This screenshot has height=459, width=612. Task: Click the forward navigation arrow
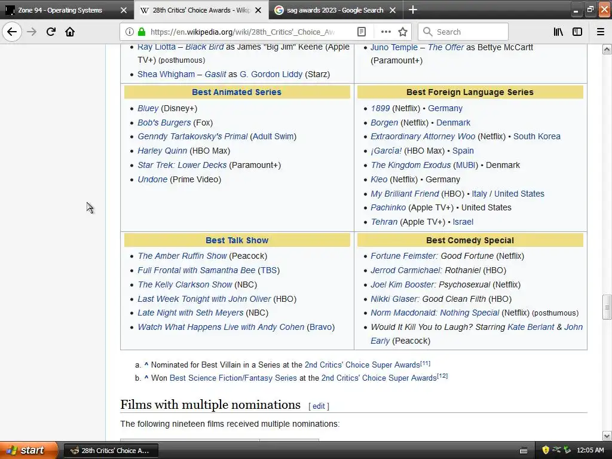pos(32,32)
